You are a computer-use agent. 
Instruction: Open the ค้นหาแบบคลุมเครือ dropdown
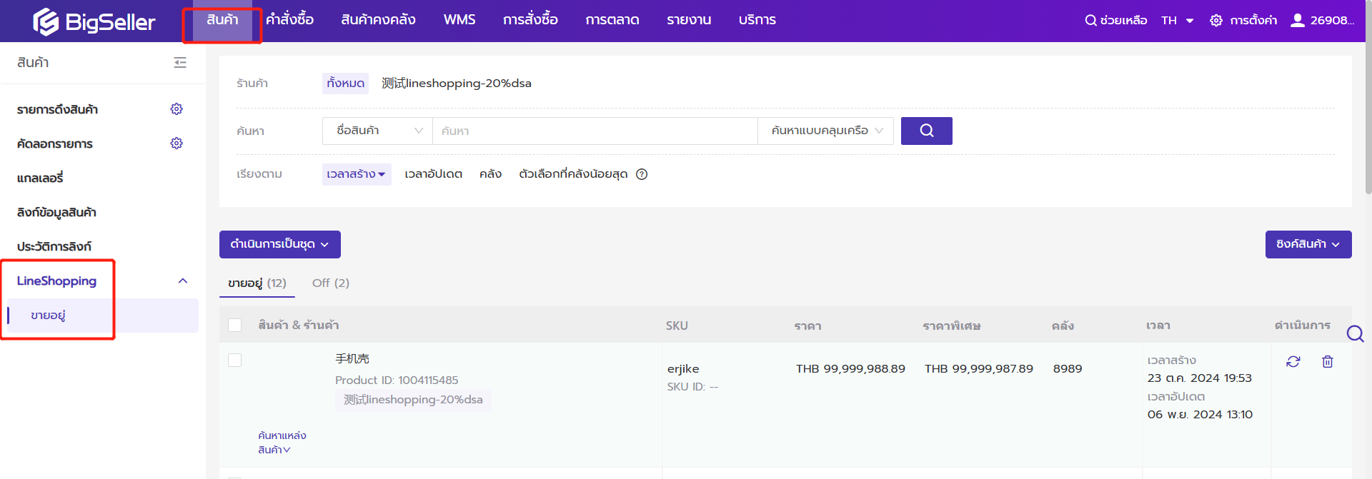point(825,131)
